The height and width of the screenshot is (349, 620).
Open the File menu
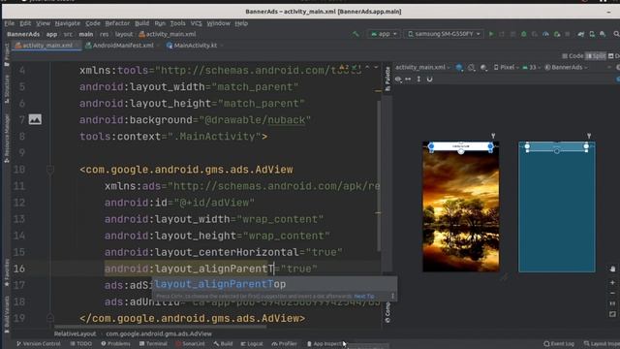[10, 23]
